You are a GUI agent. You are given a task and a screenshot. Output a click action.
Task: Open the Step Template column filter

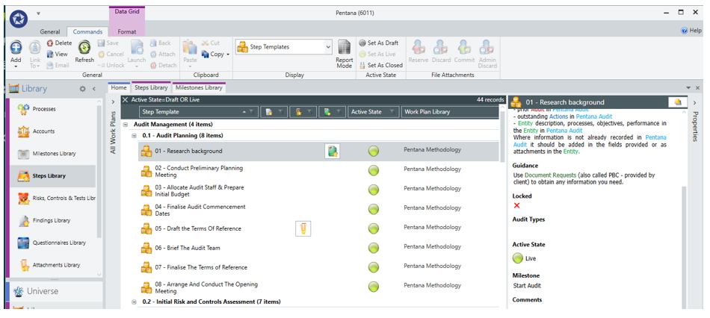pos(253,112)
